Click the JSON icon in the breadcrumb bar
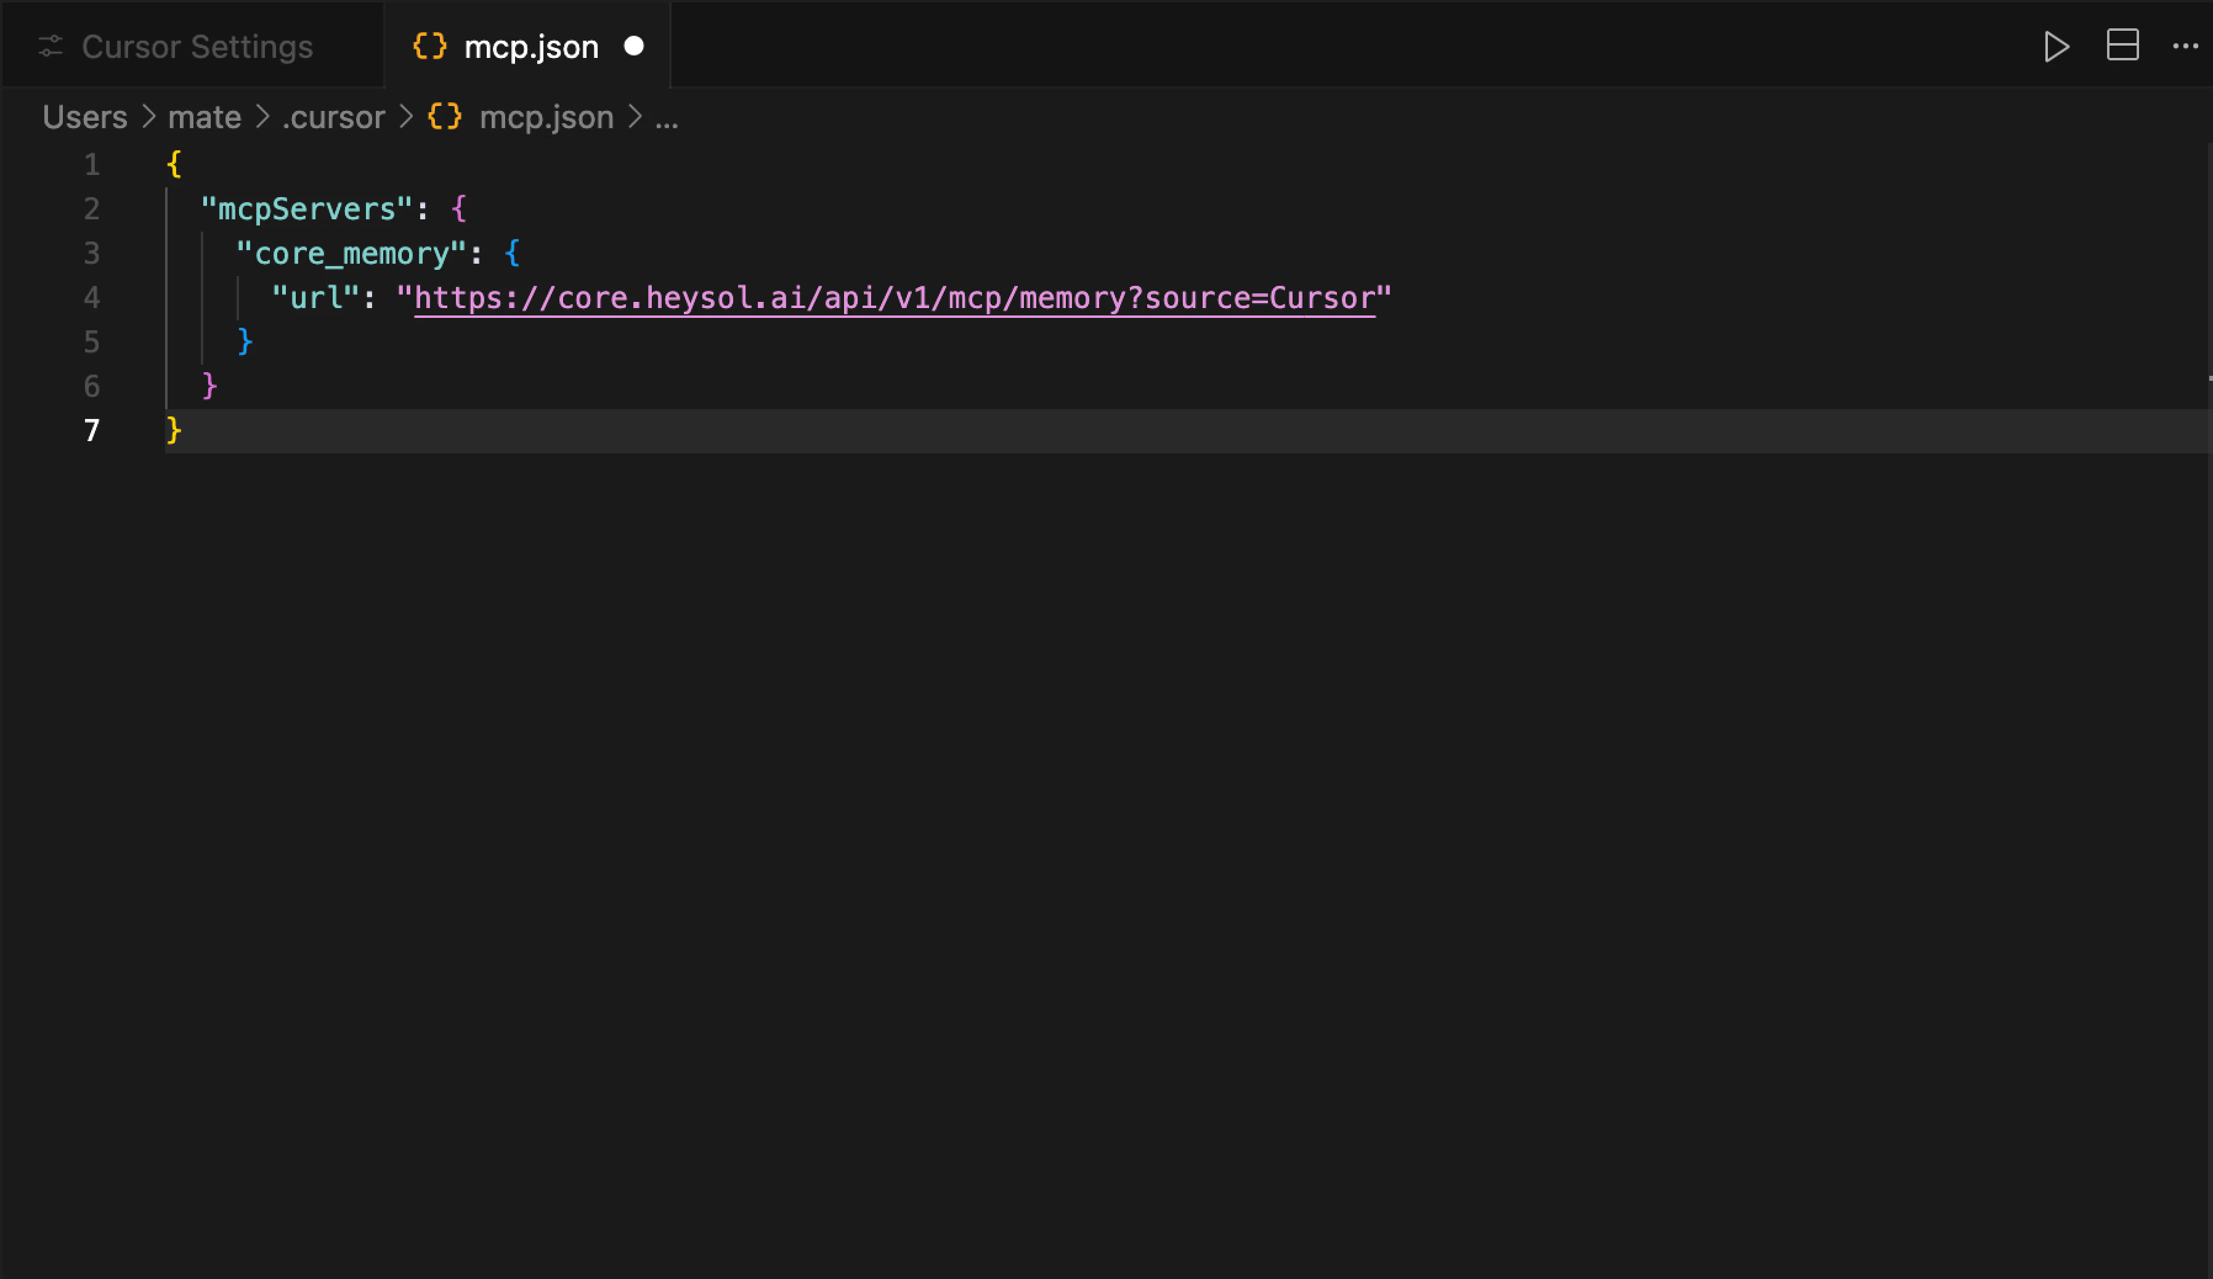 coord(444,117)
